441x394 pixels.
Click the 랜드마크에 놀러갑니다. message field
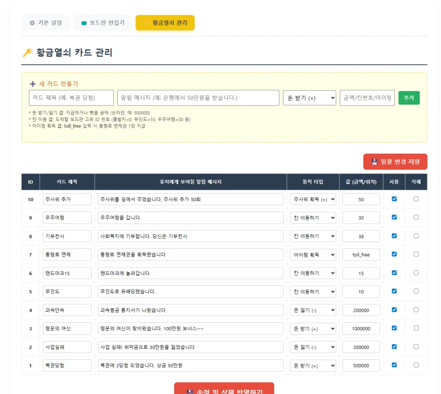point(191,273)
